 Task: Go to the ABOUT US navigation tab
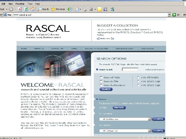[x=39, y=49]
